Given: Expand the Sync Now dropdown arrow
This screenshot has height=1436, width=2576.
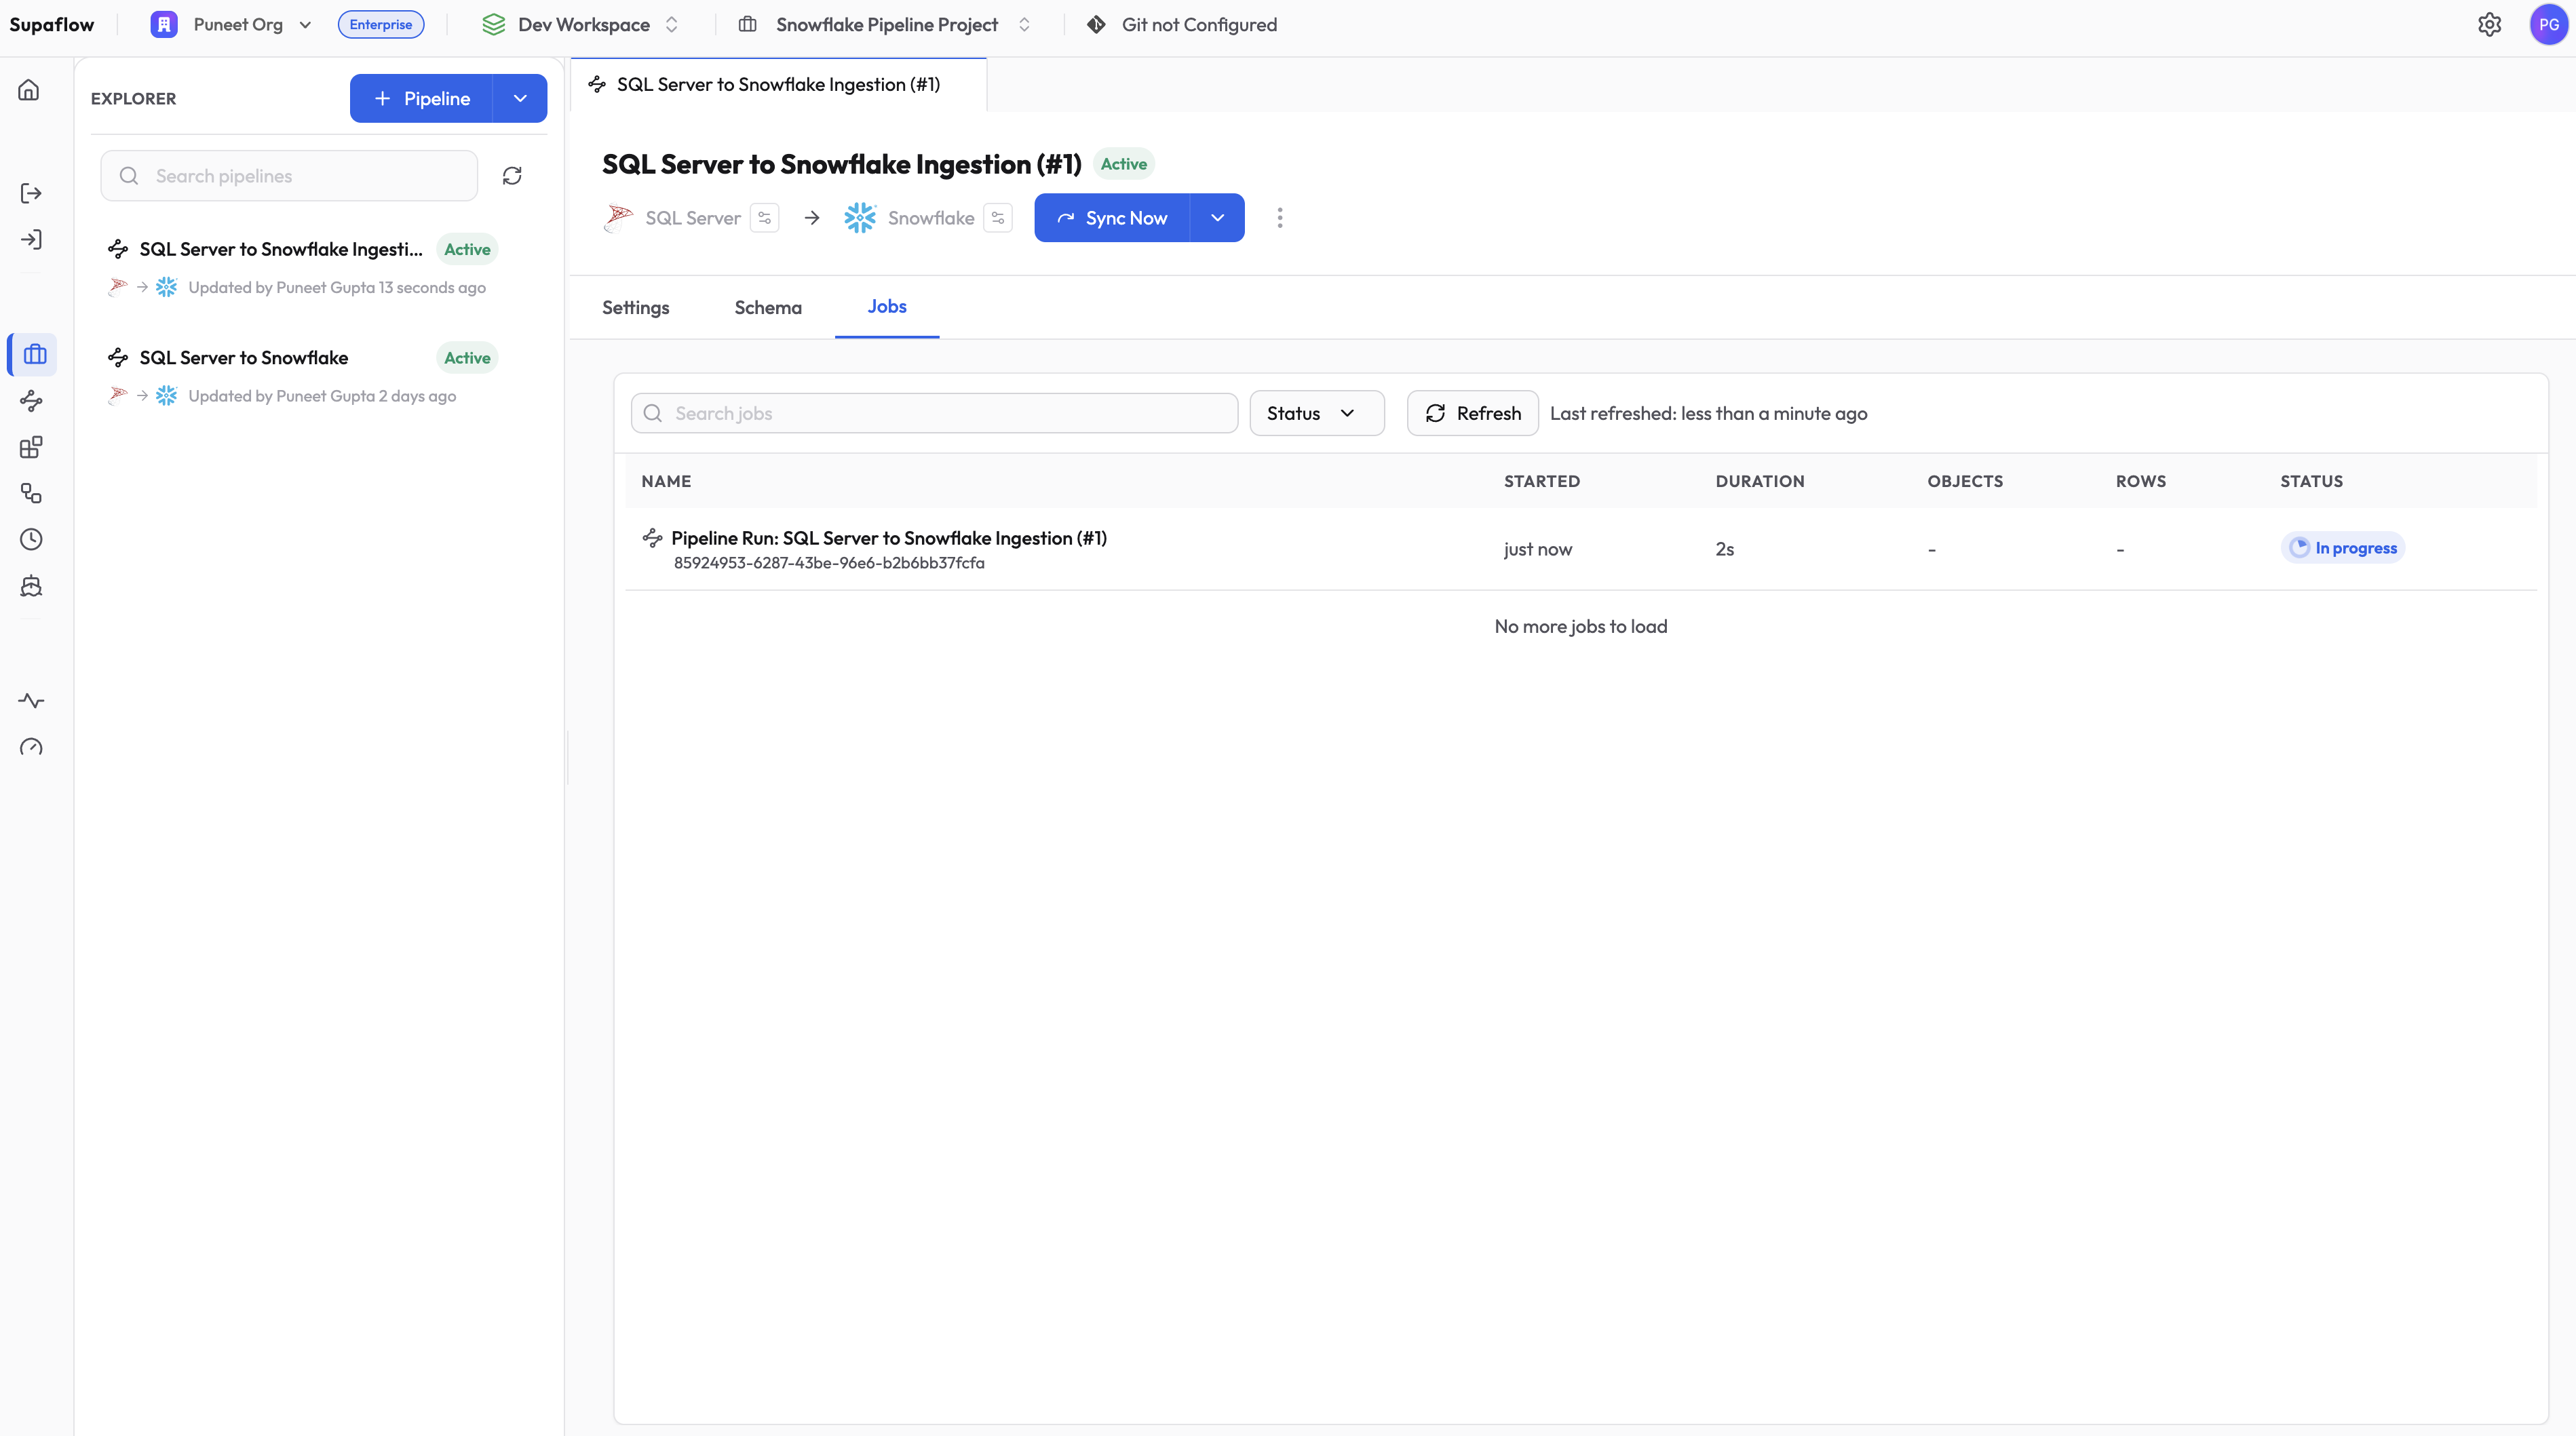Looking at the screenshot, I should pos(1217,218).
